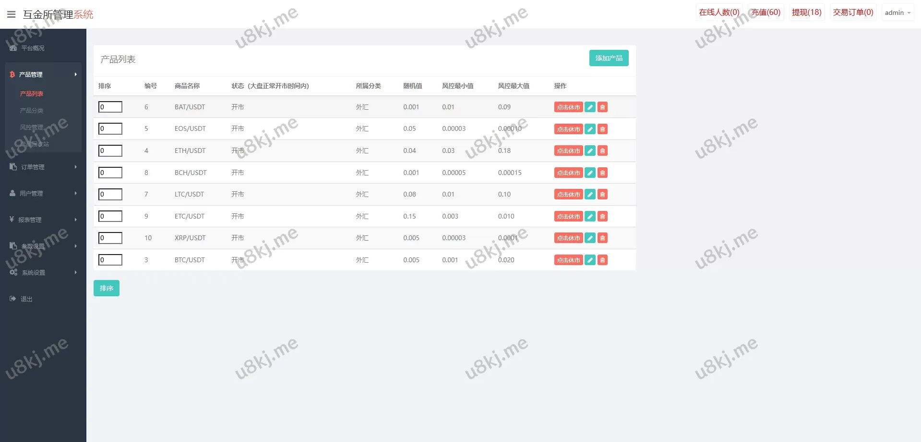The width and height of the screenshot is (921, 442).
Task: Open 产品分类 in the sidebar submenu
Action: pyautogui.click(x=32, y=110)
